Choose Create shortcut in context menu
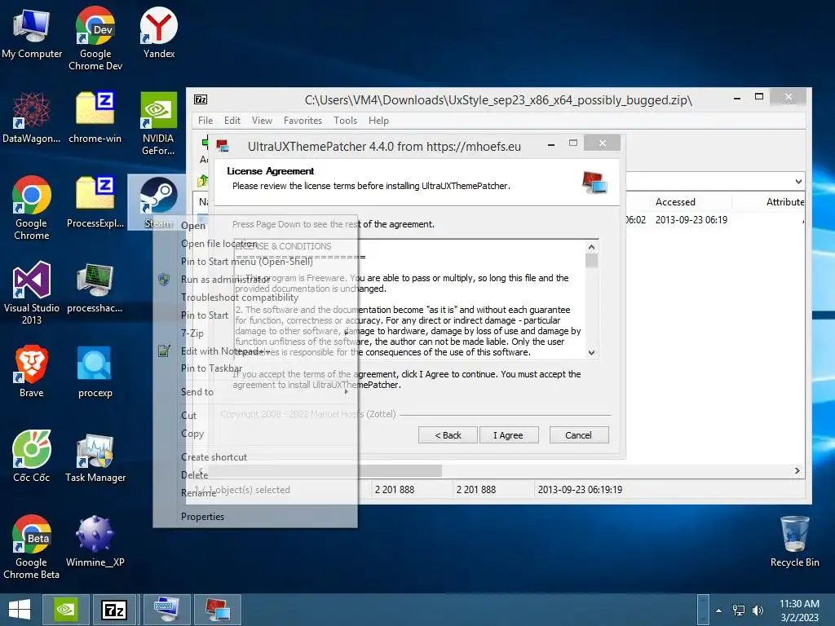Viewport: 835px width, 626px height. coord(255,456)
